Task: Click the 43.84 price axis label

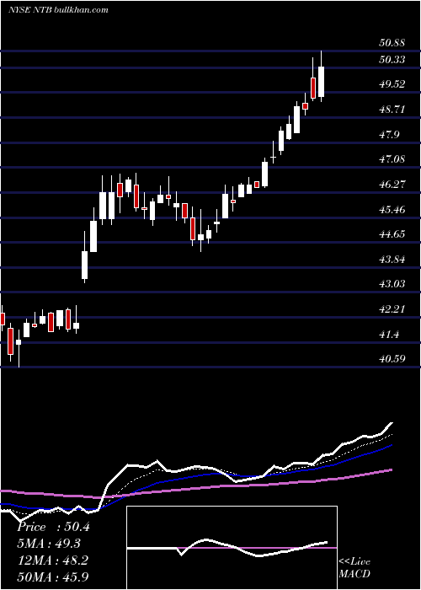Action: 392,260
